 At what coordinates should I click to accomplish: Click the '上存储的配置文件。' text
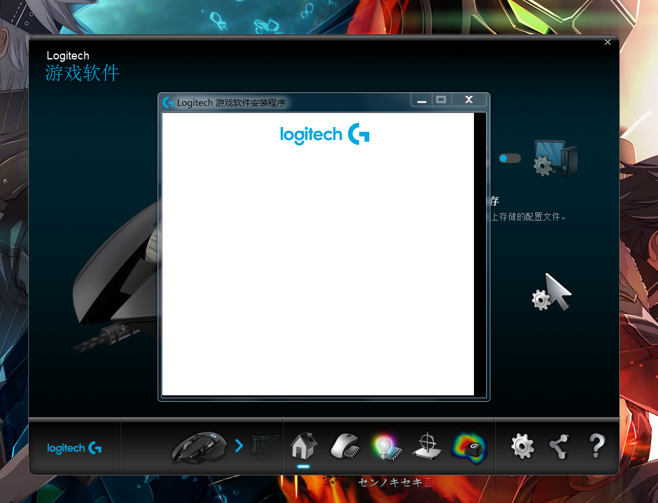click(528, 216)
